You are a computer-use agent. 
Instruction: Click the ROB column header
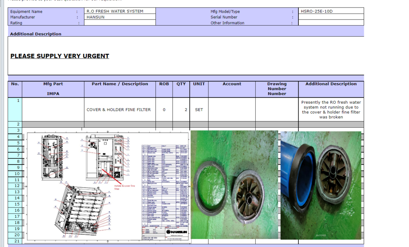[x=164, y=84]
